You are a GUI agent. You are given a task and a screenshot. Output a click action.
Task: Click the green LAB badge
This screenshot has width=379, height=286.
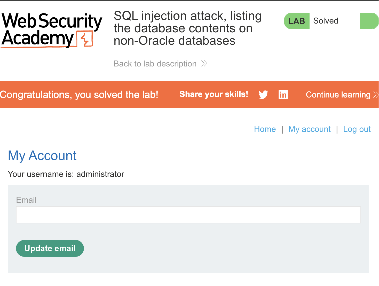click(297, 21)
